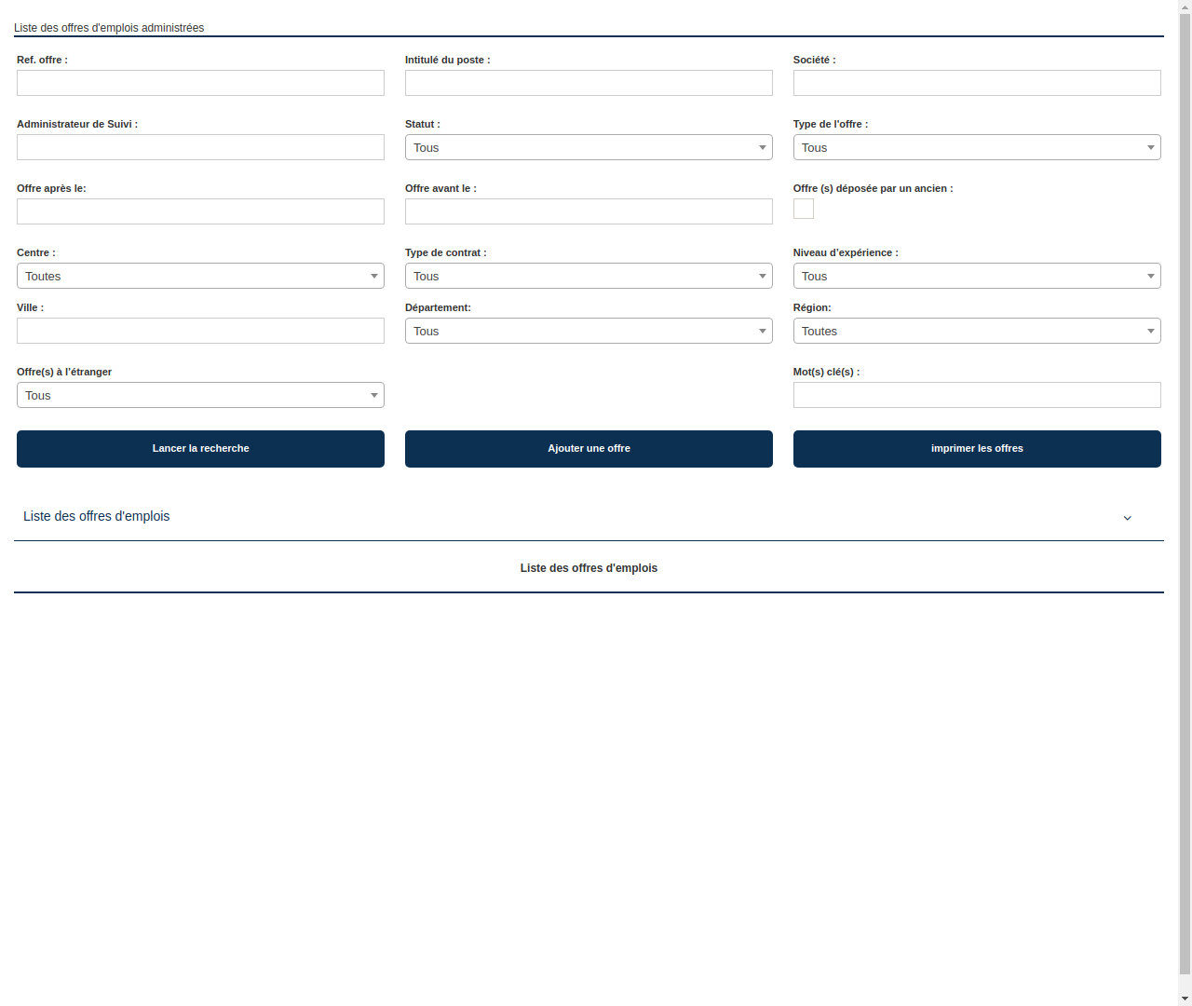The image size is (1192, 1006).
Task: Open the Type de contrat dropdown
Action: (x=589, y=276)
